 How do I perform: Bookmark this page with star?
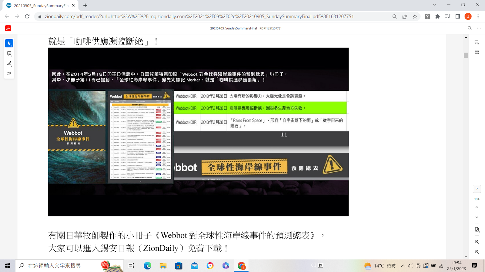point(415,16)
